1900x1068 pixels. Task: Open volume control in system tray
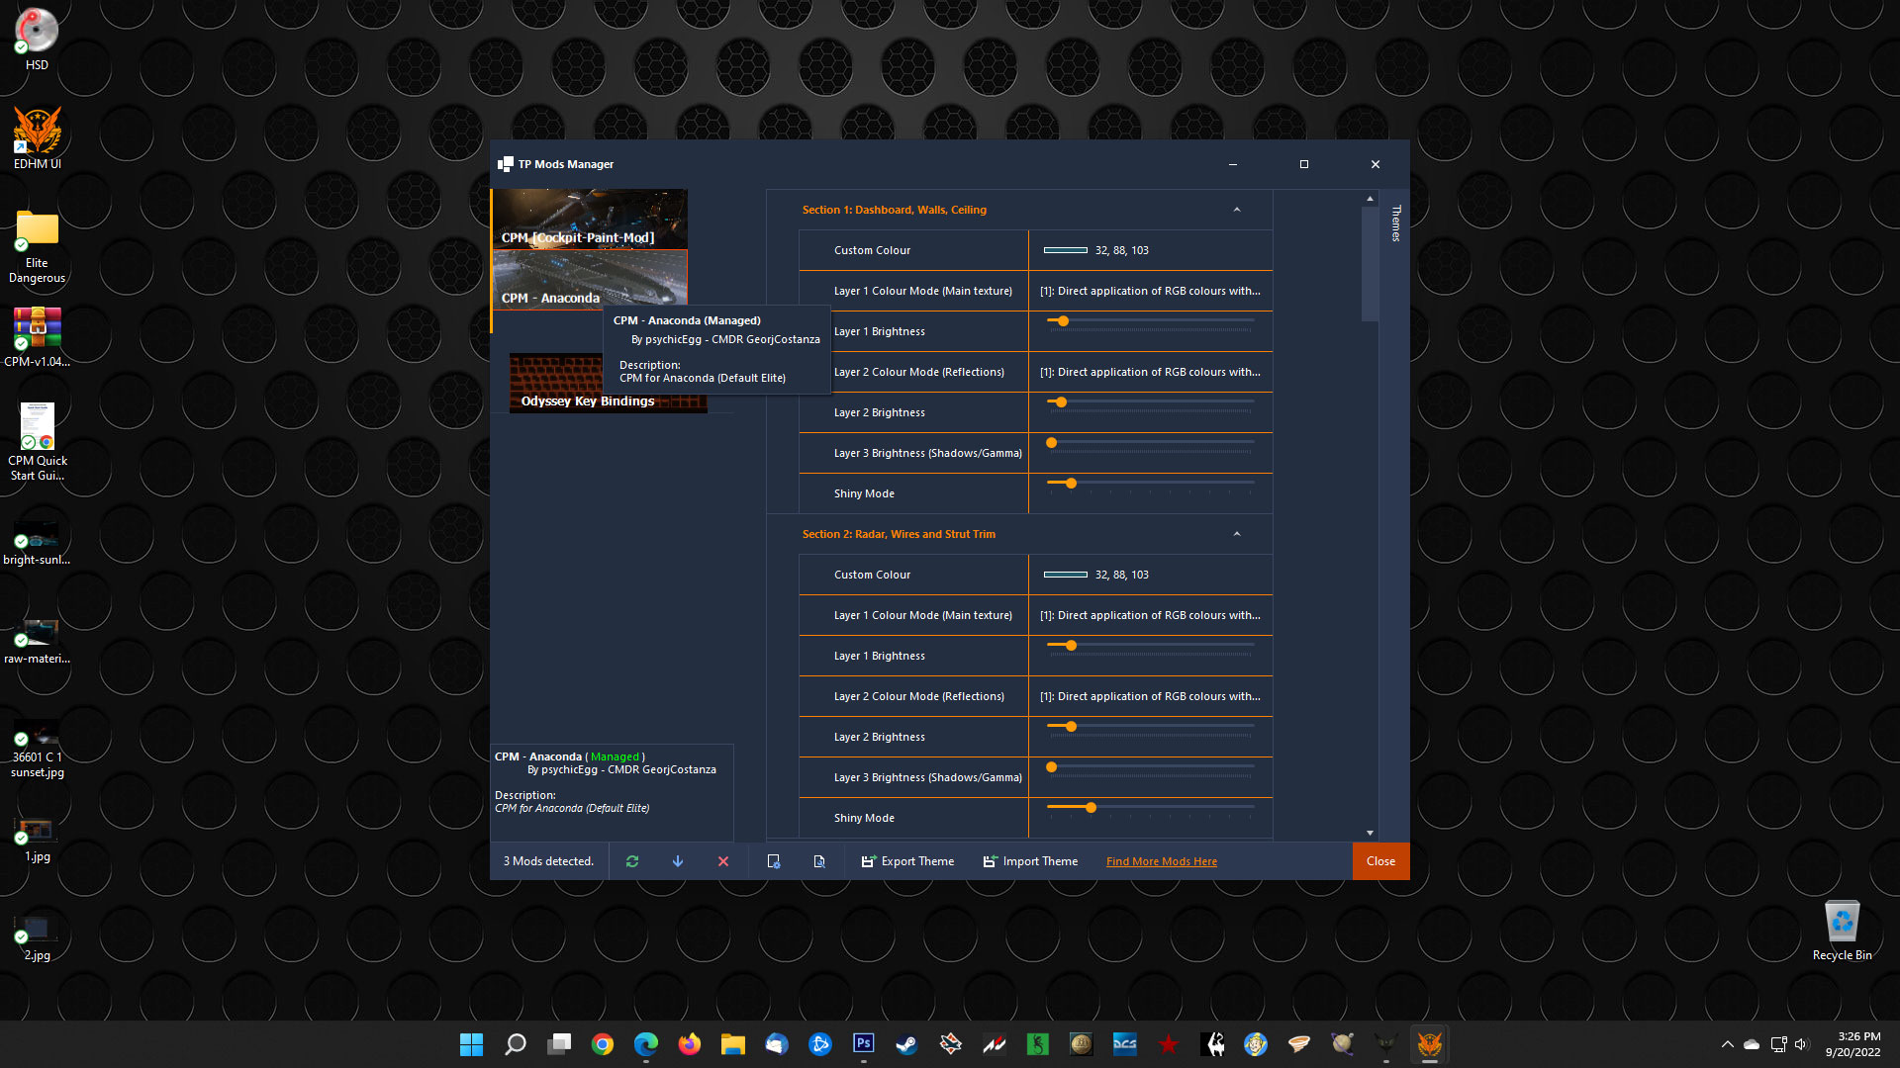coord(1800,1044)
